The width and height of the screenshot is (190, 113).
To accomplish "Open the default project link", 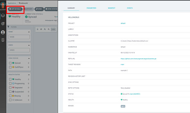I will pos(123,23).
